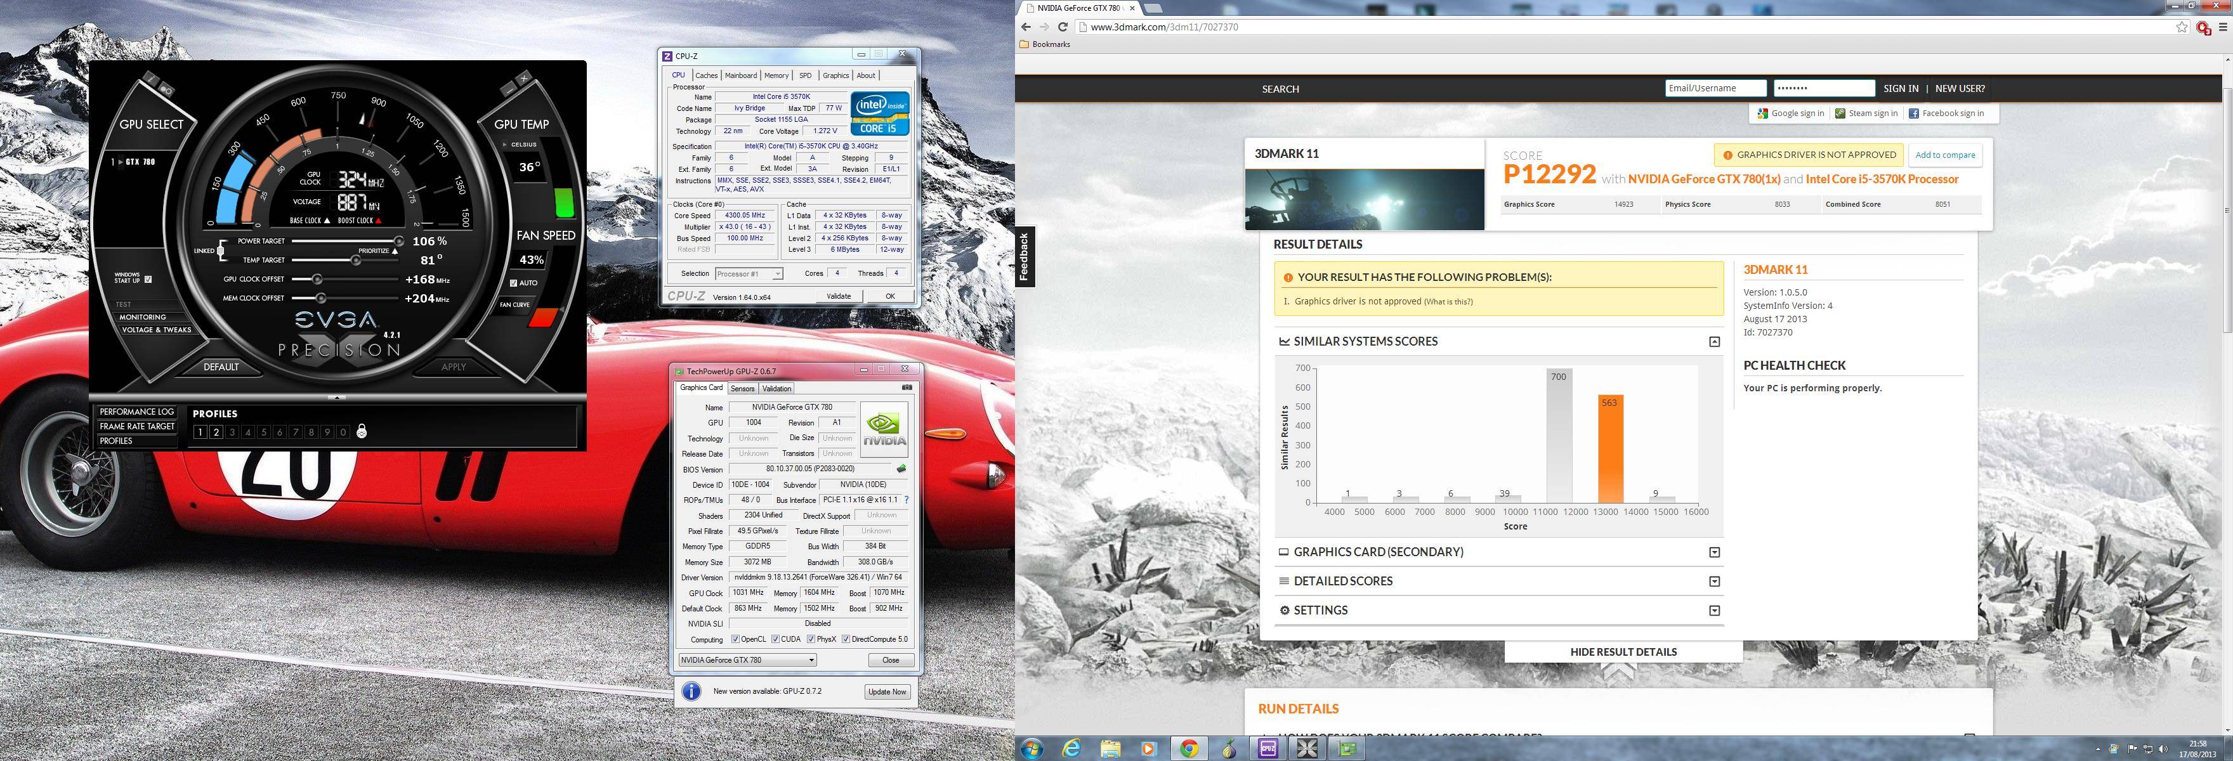This screenshot has height=761, width=2233.
Task: Switch to the Caches tab in CPU-Z
Action: click(707, 75)
